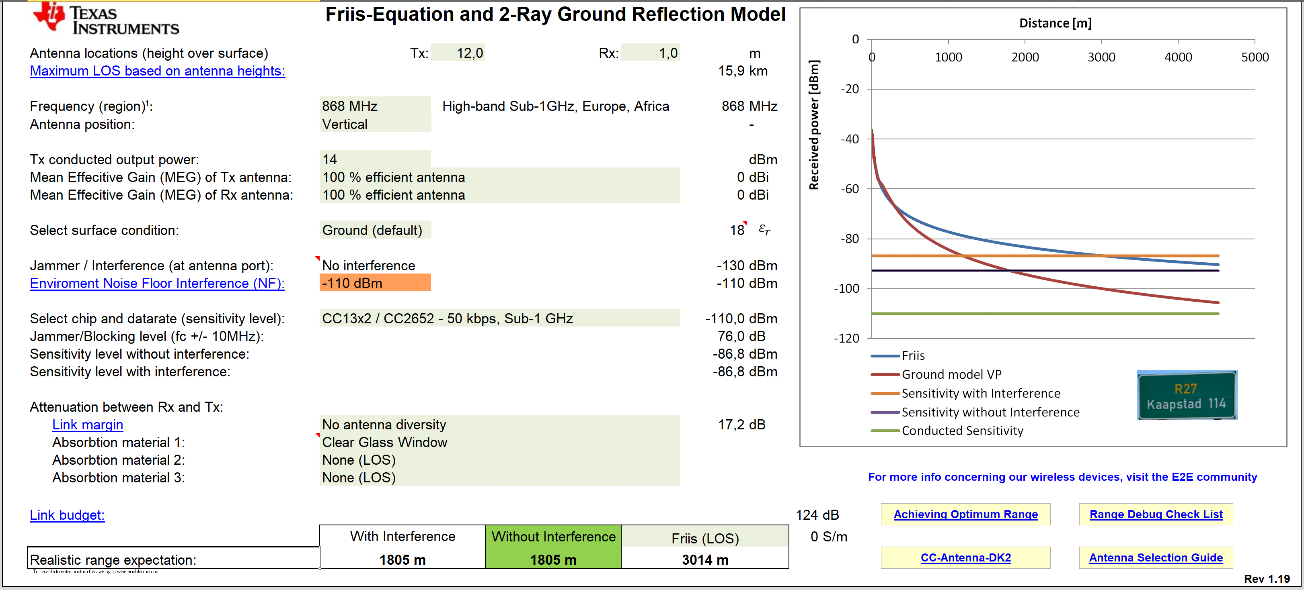Viewport: 1304px width, 590px height.
Task: Open the Rx antenna MEG efficiency selection
Action: tap(500, 195)
